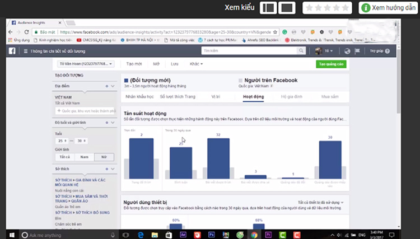Click the Lưu button
420x239 pixels.
pos(174,64)
